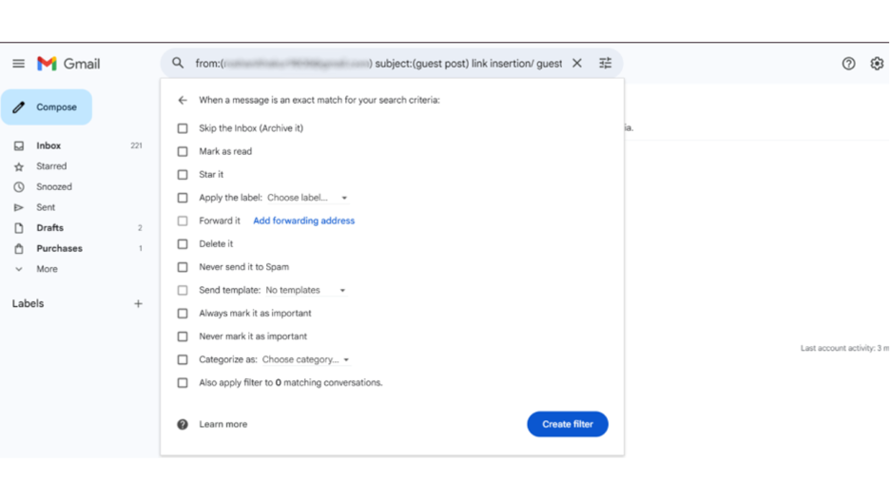Check Categorize as option
Screen dimensions: 890x500
[183, 360]
